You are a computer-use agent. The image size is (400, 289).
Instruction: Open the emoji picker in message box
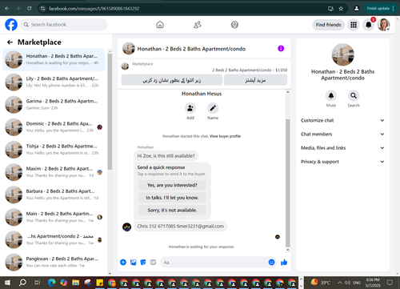click(271, 263)
